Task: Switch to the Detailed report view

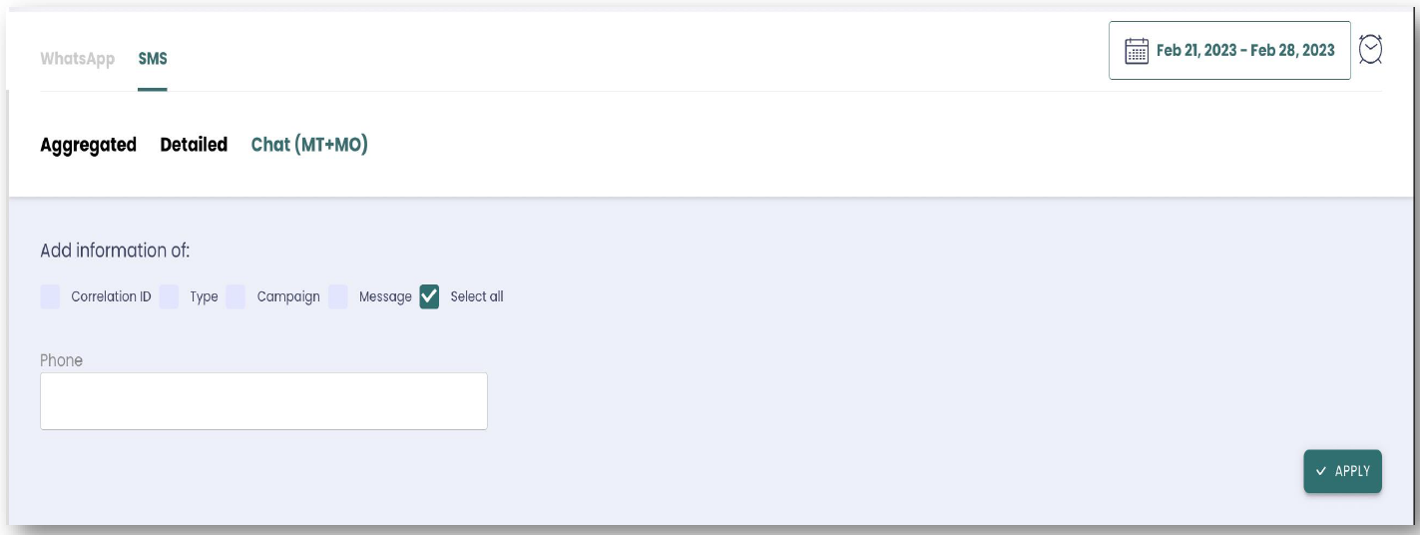Action: click(194, 145)
